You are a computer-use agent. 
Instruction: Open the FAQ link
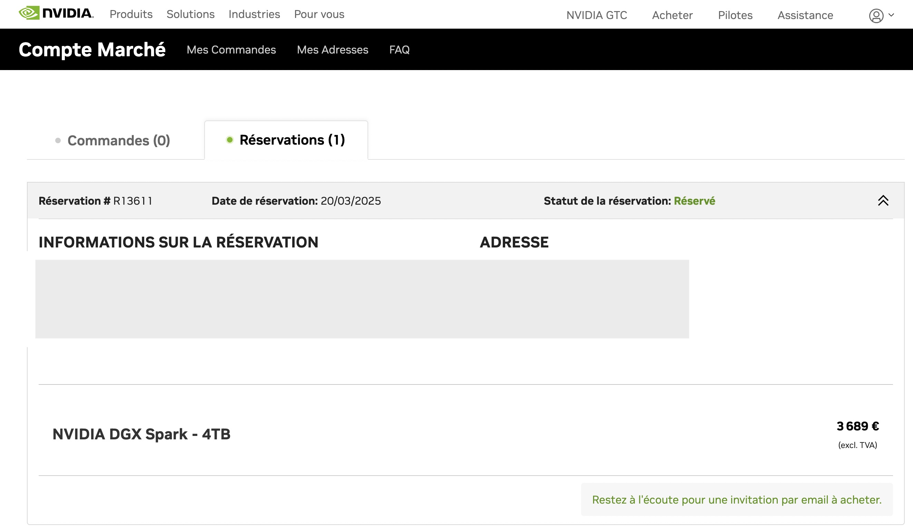(399, 49)
